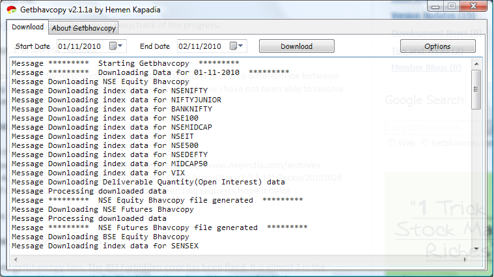
Task: Expand the End Date dropdown arrow
Action: (241, 46)
